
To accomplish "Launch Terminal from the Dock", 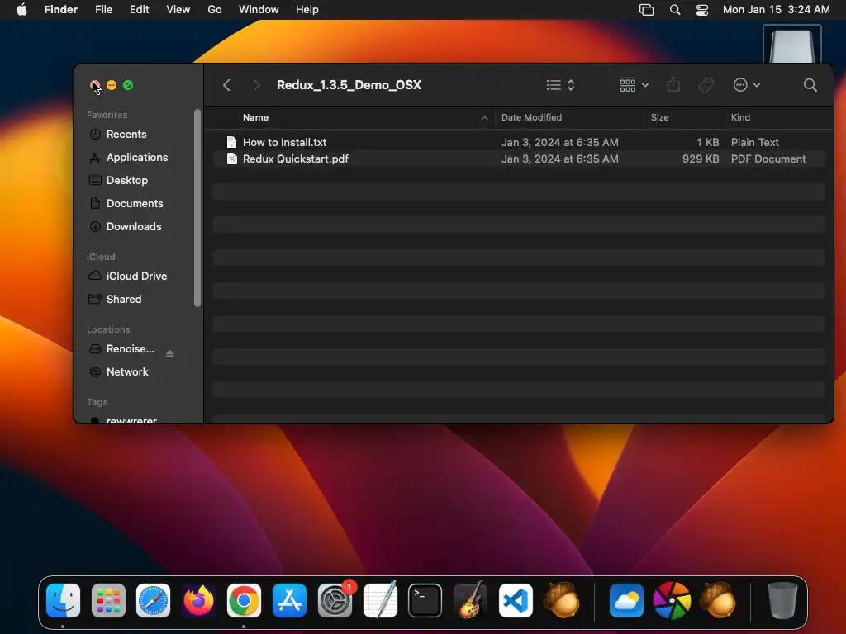I will 425,601.
